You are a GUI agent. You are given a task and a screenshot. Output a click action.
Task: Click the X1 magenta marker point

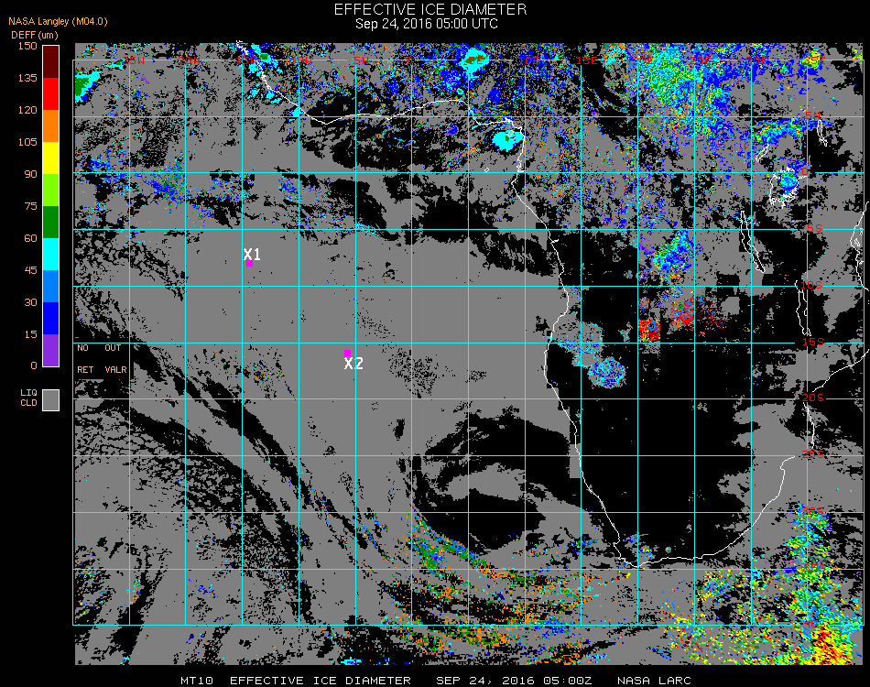[250, 263]
